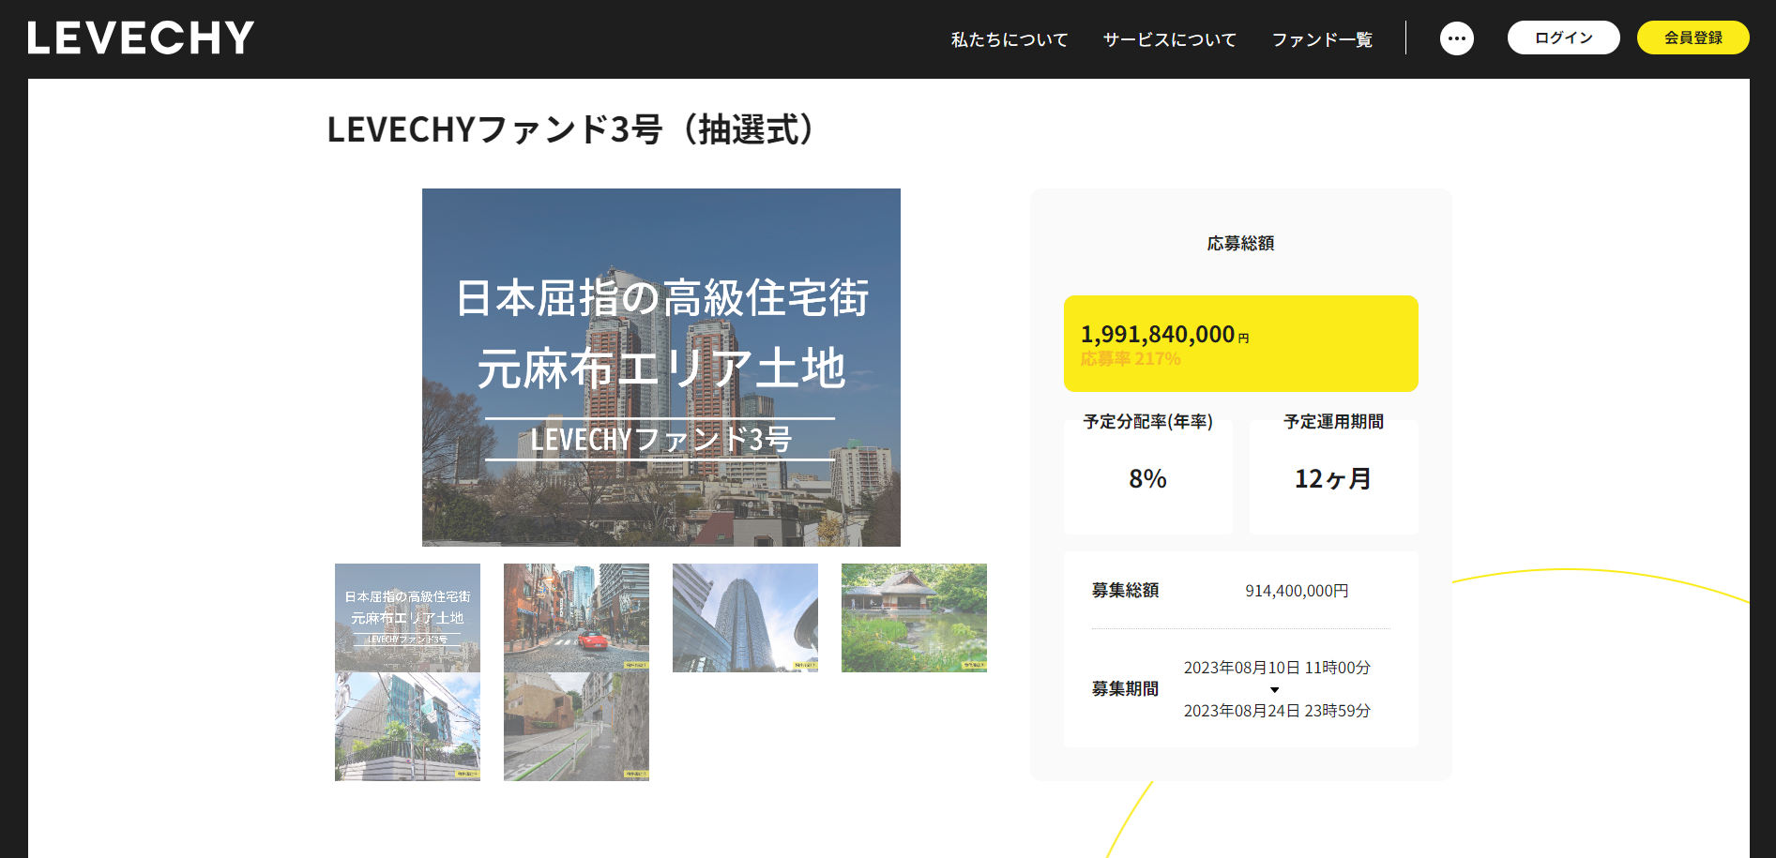Click the yellow 応募総額 amount box

coord(1240,343)
